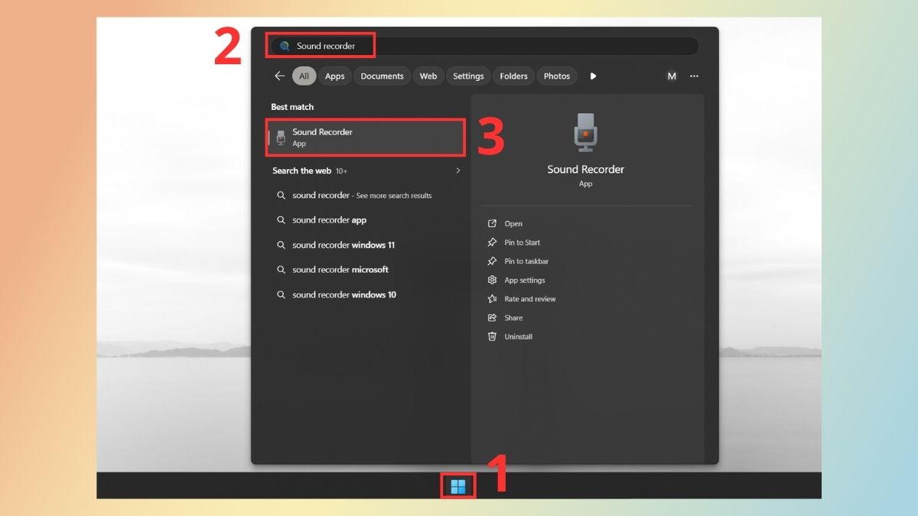The width and height of the screenshot is (918, 516).
Task: Click the large Sound Recorder microphone icon
Action: point(585,131)
